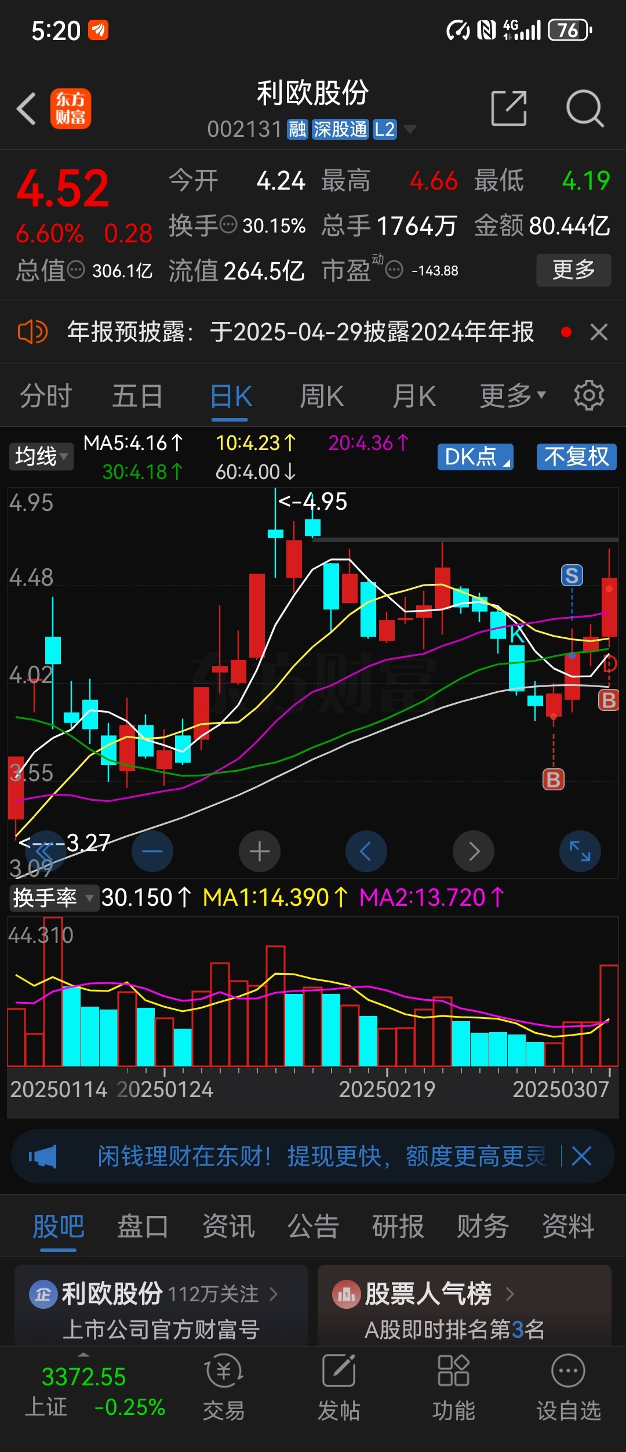Tap info icon next to 换手
The height and width of the screenshot is (1452, 626).
pyautogui.click(x=228, y=224)
